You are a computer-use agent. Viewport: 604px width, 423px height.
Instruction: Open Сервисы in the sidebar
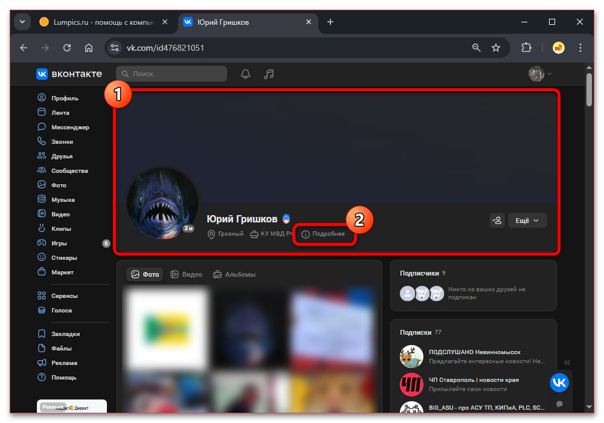point(58,296)
